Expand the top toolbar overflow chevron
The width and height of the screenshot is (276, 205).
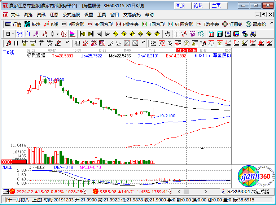[x=271, y=23]
